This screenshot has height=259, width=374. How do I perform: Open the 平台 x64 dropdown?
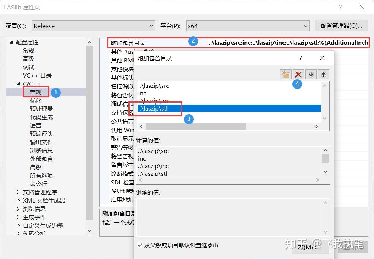[x=306, y=26]
